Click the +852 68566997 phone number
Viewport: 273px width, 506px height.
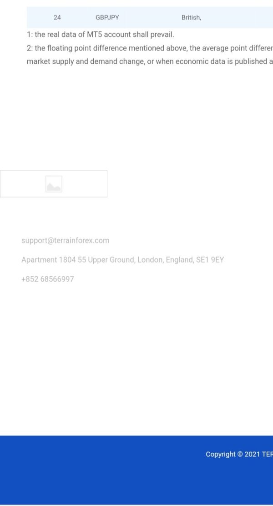(x=47, y=279)
